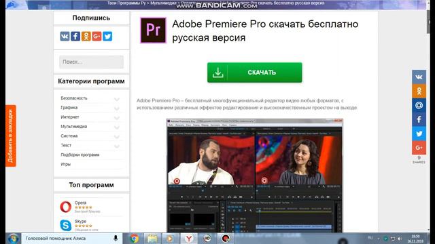Open the Bandicam recorder taskbar icon
The image size is (435, 244).
[226, 239]
